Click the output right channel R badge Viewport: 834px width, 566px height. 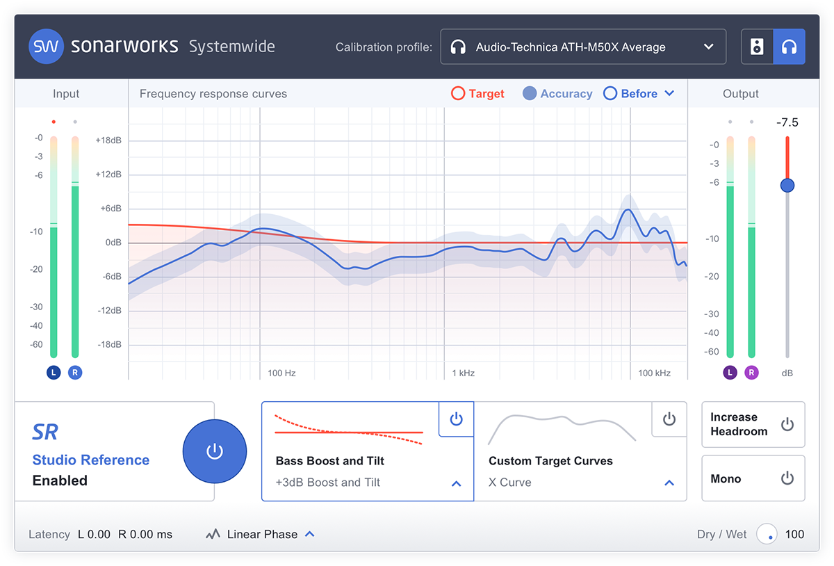tap(751, 373)
